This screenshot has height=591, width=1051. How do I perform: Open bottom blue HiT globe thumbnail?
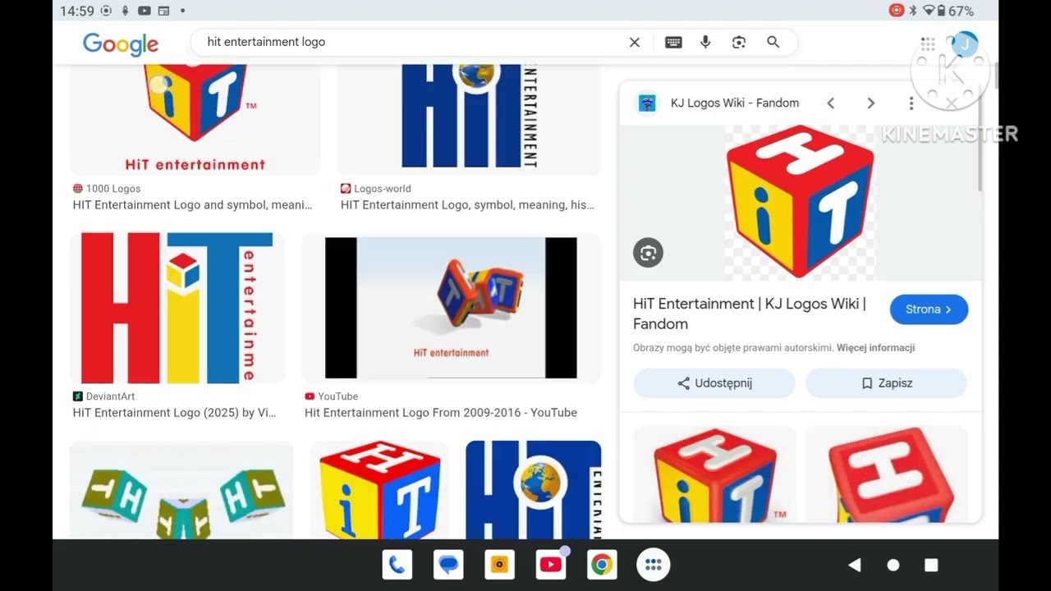pos(534,490)
